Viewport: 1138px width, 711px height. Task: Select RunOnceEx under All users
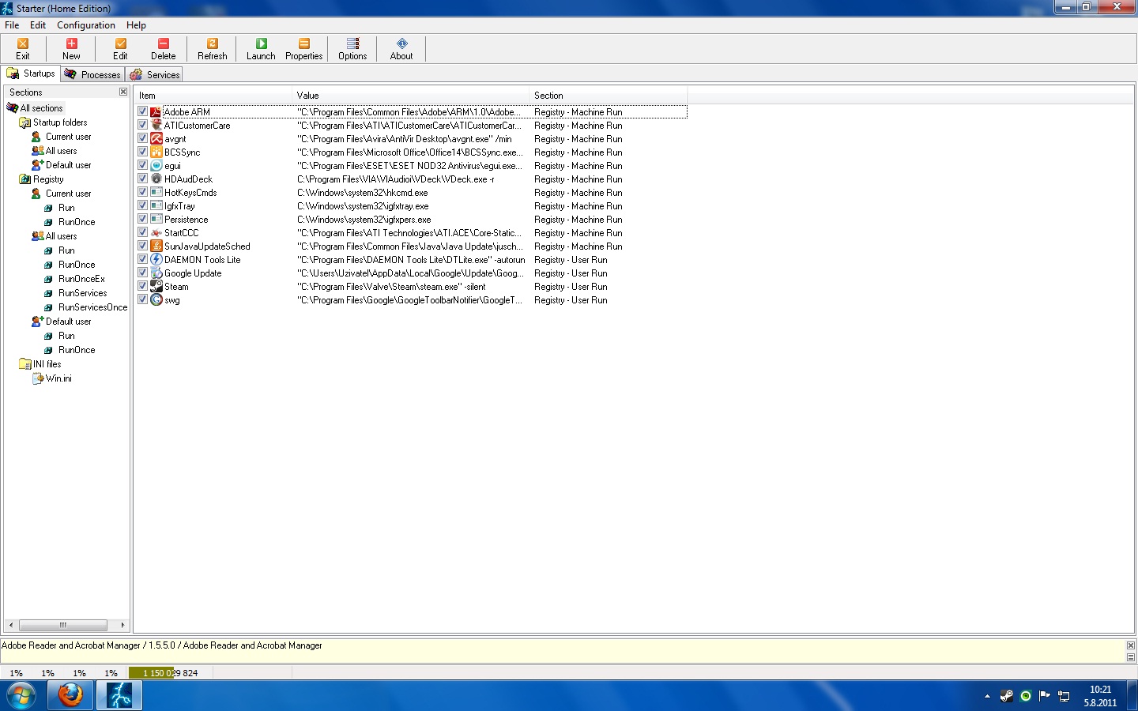tap(81, 279)
